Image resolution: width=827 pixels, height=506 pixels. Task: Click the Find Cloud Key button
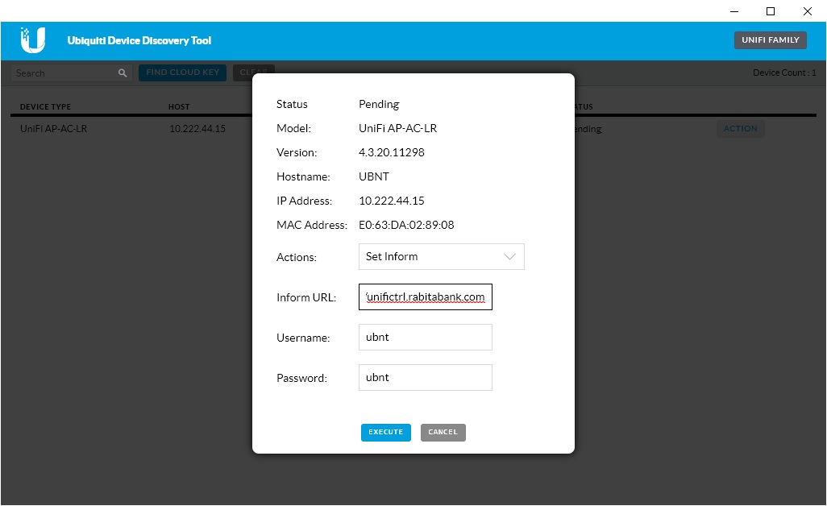tap(182, 73)
